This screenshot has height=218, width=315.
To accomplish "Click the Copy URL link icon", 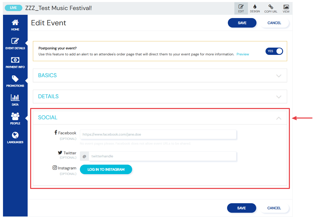I will (x=271, y=7).
